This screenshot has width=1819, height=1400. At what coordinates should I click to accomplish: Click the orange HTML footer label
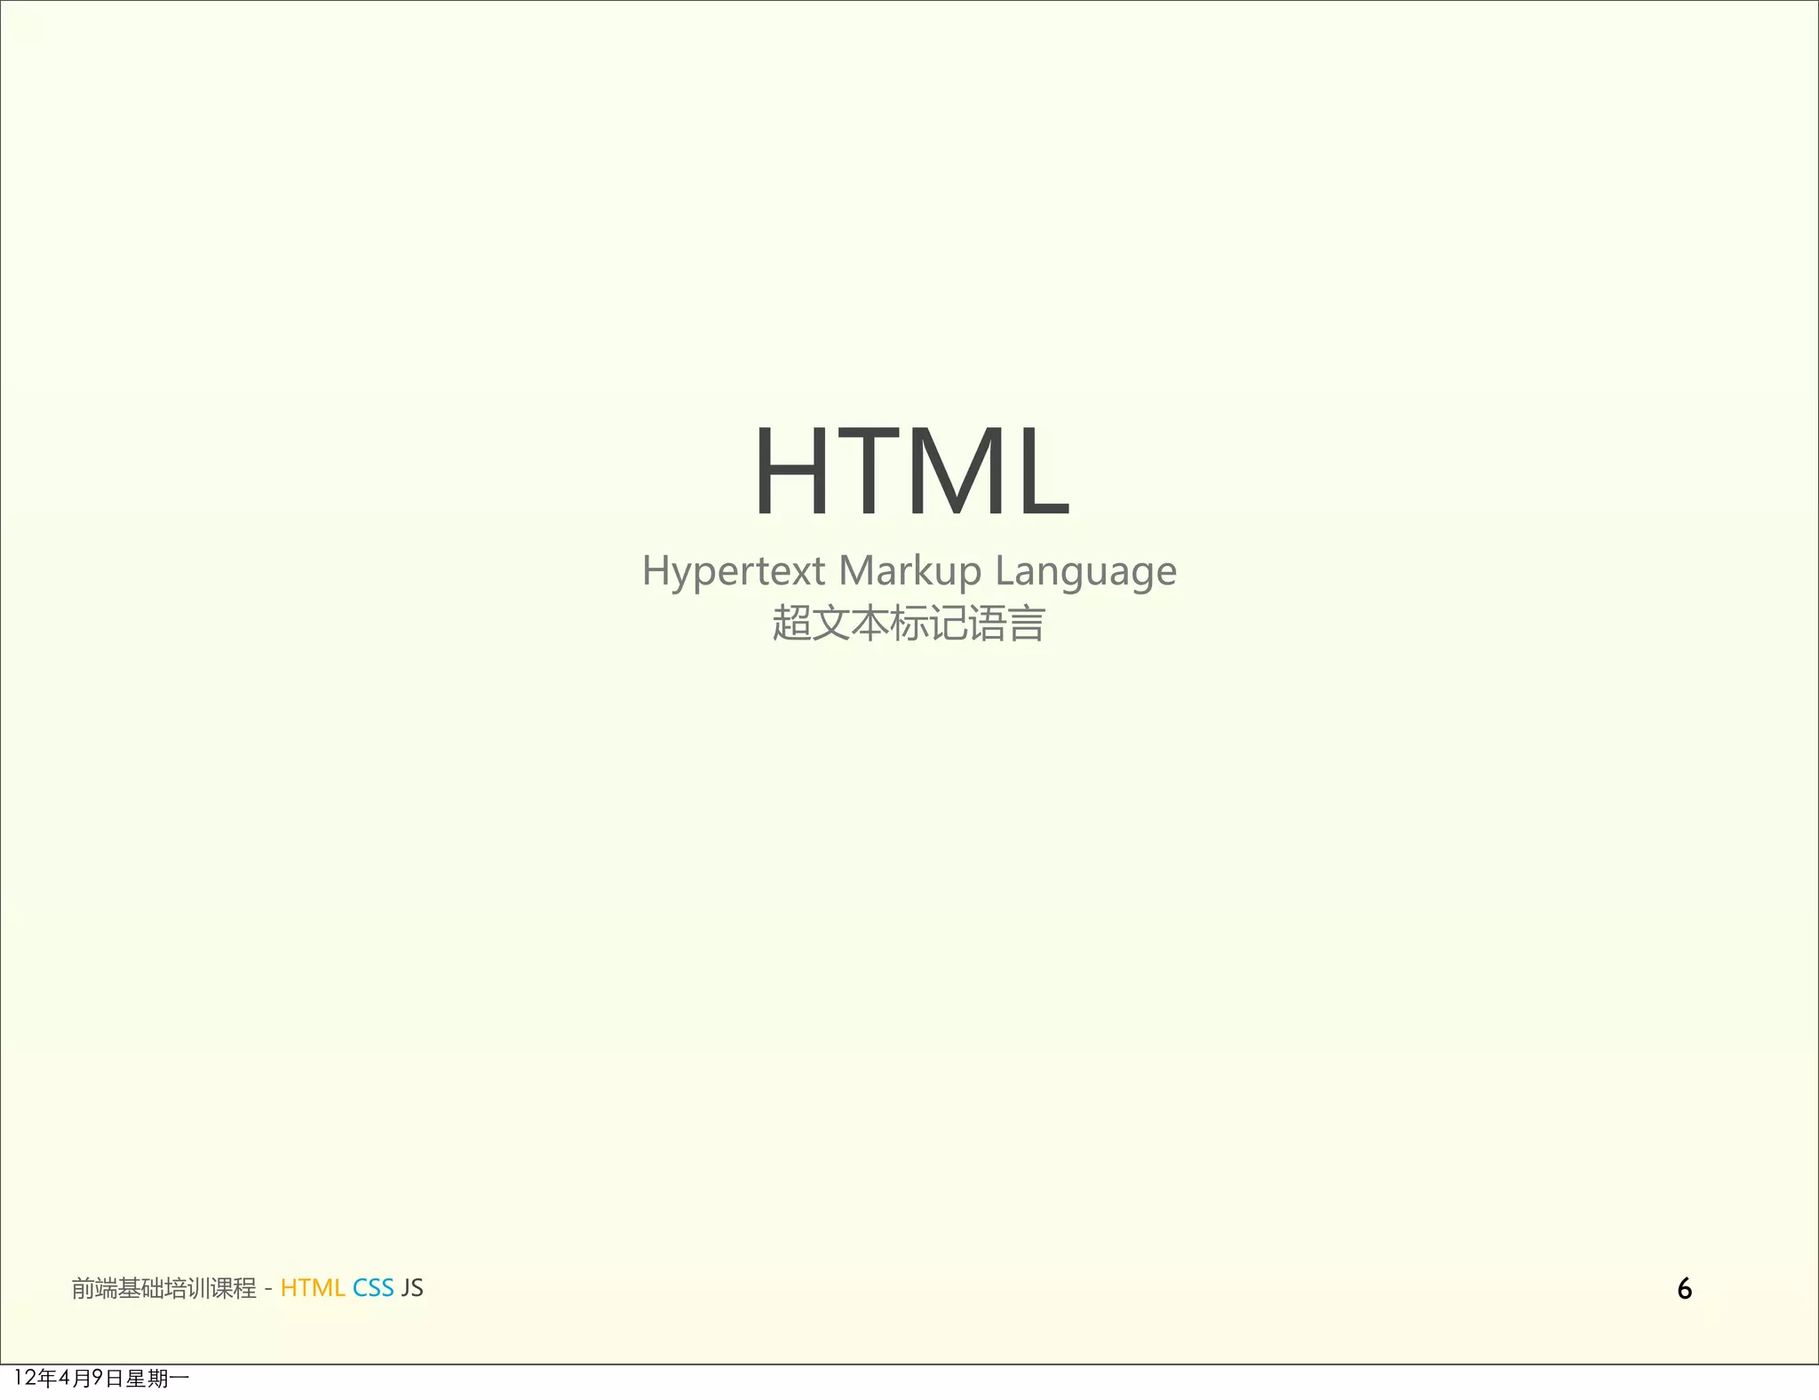pos(312,1288)
